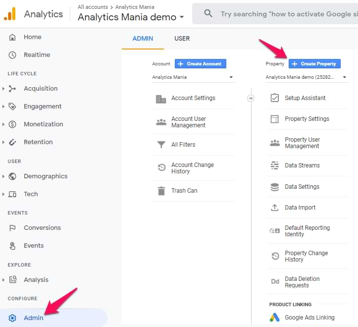Click the Create Property button
Image resolution: width=358 pixels, height=327 pixels.
click(314, 64)
